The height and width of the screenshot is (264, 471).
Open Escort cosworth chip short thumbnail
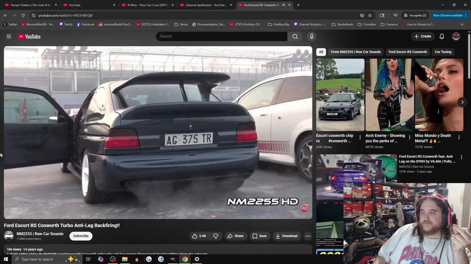tap(340, 95)
